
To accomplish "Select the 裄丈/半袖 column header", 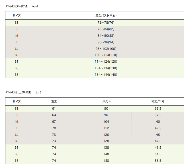I will click(158, 101).
